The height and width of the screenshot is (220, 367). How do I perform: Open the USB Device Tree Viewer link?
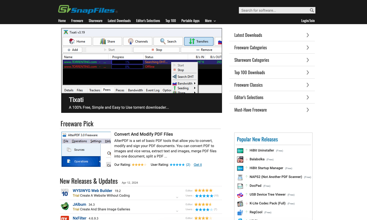[267, 195]
